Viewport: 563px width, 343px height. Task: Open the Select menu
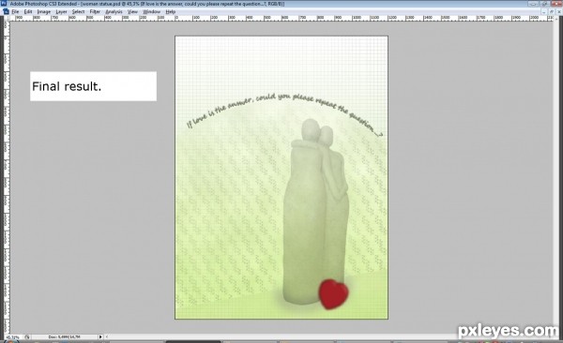(78, 12)
